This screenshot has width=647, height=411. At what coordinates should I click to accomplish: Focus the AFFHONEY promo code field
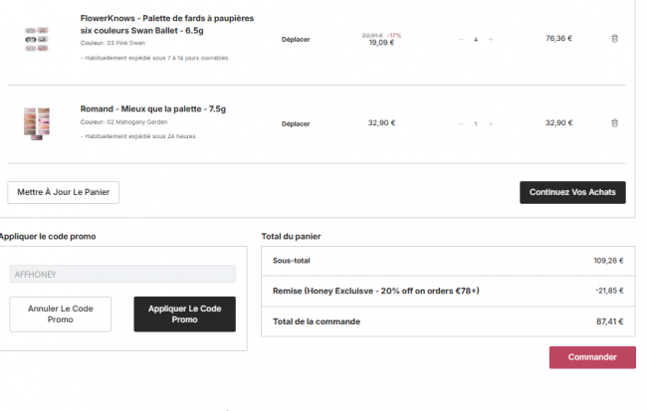click(x=122, y=274)
